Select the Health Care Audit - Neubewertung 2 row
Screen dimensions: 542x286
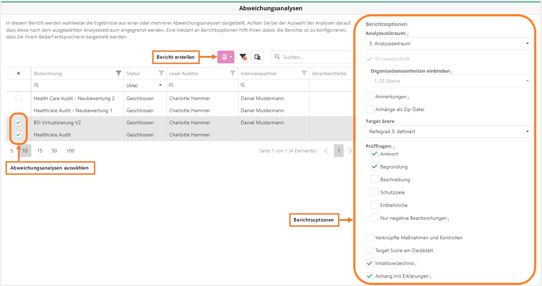pyautogui.click(x=19, y=98)
